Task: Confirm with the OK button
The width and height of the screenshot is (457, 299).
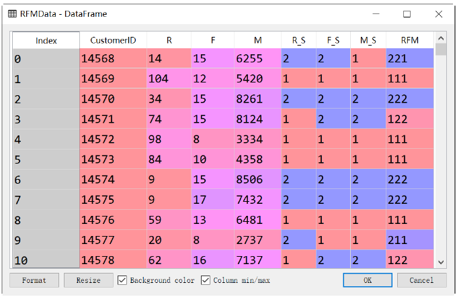Action: tap(368, 280)
